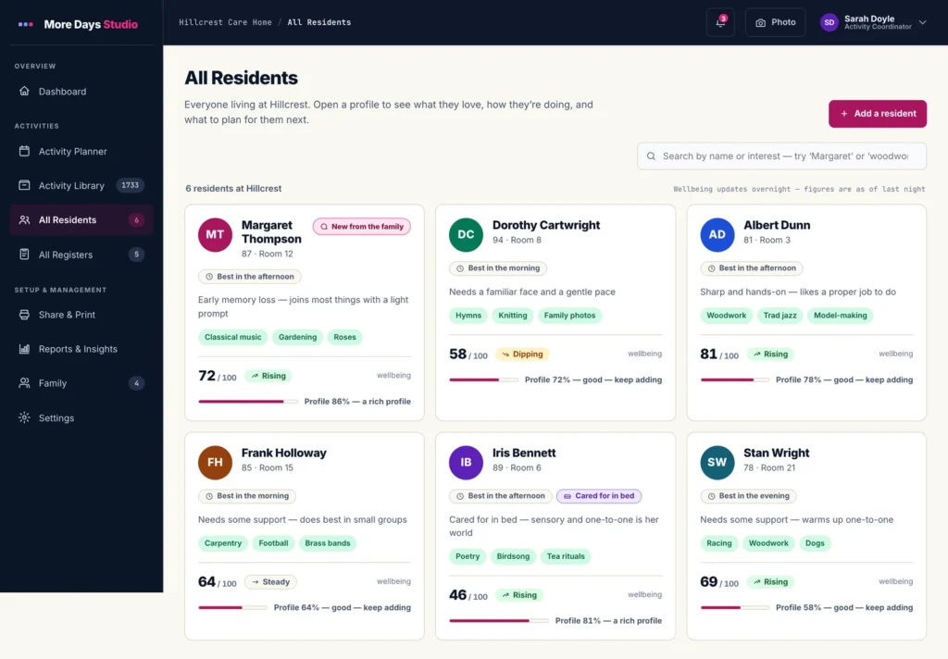Open Dashboard from the sidebar

81,92
